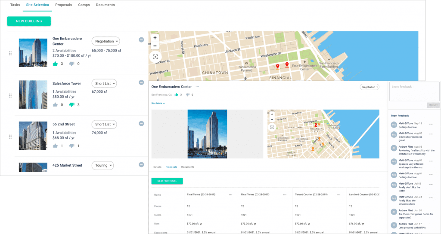
Task: Open the Proposals tab in top navigation
Action: coord(64,5)
